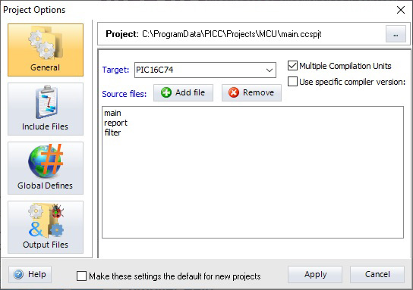
Task: Open the General settings panel
Action: [46, 50]
